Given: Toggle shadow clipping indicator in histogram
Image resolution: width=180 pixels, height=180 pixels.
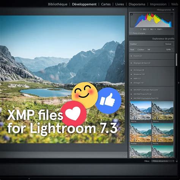Looking at the screenshot, I should point(131,14).
